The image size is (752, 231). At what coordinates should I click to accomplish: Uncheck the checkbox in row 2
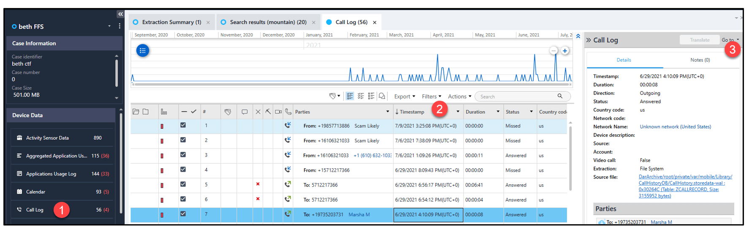(x=183, y=140)
